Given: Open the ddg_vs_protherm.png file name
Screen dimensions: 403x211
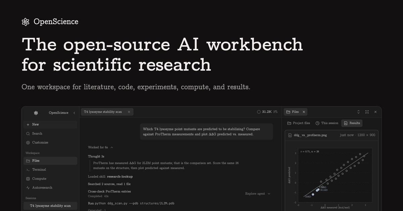Looking at the screenshot, I should point(310,135).
